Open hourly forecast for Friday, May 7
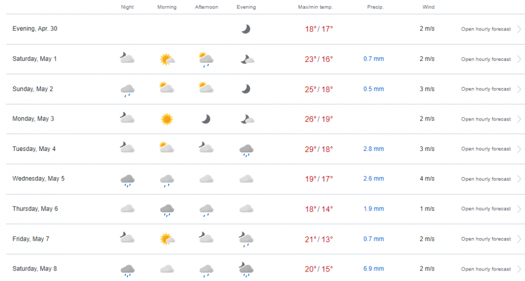Image resolution: width=525 pixels, height=281 pixels. tap(486, 239)
